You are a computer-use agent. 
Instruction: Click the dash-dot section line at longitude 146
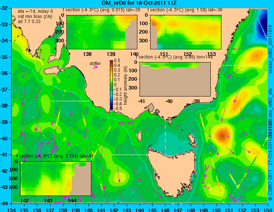(x=165, y=135)
